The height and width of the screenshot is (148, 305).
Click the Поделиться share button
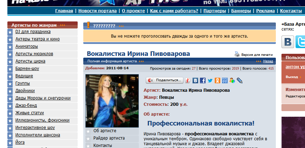(x=164, y=80)
